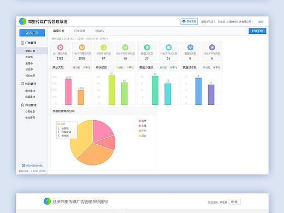The width and height of the screenshot is (284, 213).
Task: Toggle the blue 当前 legend in 覆盖城市数 chart
Action: (207, 67)
